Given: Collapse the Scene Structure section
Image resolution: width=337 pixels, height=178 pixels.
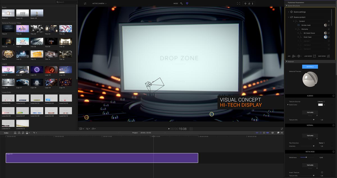Looking at the screenshot, I should click(286, 5).
